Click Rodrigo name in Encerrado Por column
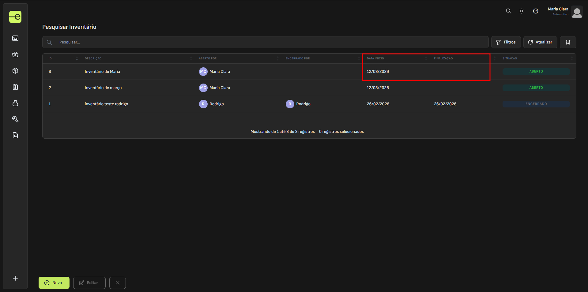This screenshot has height=292, width=588. [303, 104]
